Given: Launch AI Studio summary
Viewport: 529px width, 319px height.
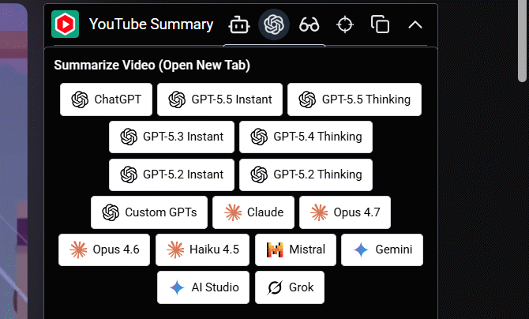Looking at the screenshot, I should (203, 287).
